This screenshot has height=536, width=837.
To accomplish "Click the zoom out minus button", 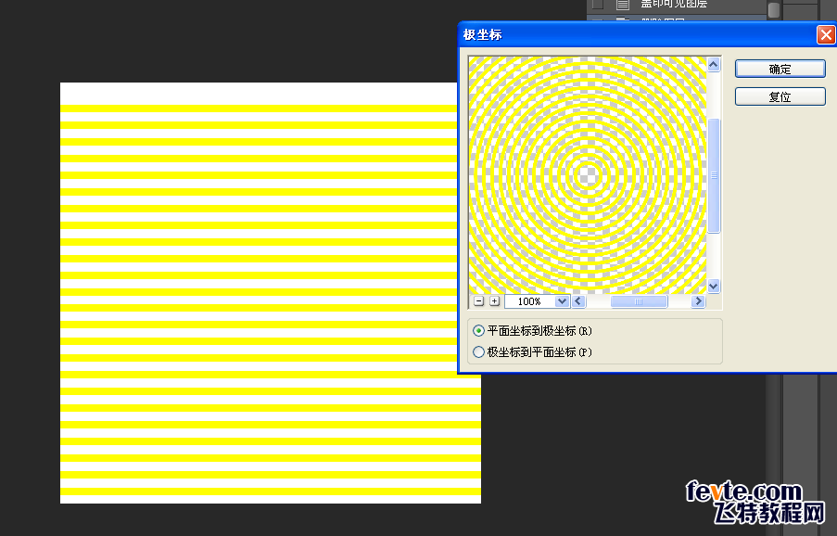I will (478, 301).
